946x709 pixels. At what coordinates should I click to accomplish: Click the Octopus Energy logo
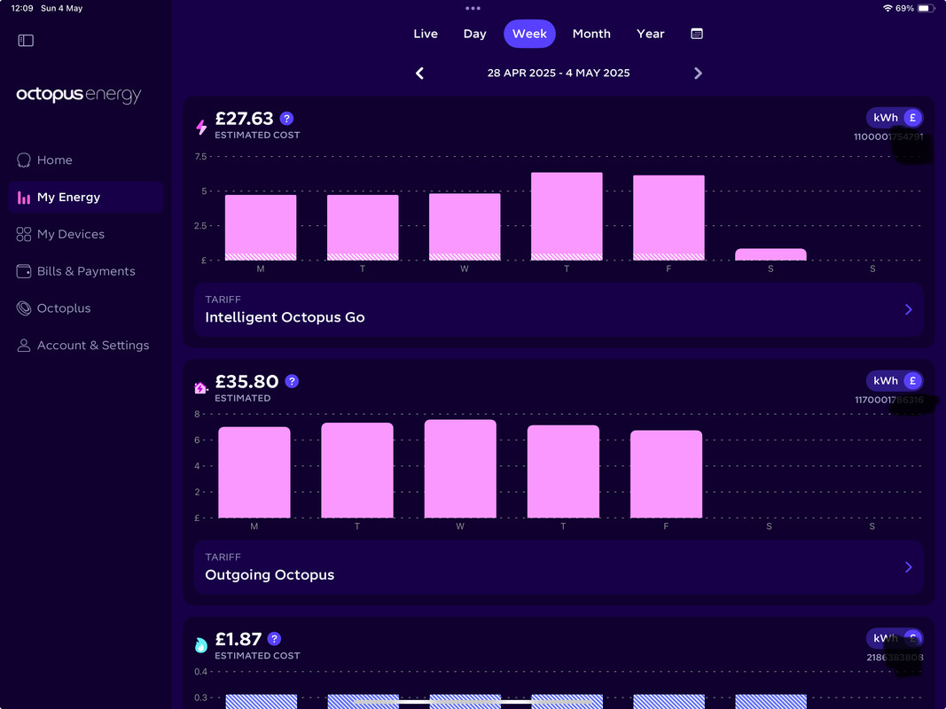tap(78, 95)
